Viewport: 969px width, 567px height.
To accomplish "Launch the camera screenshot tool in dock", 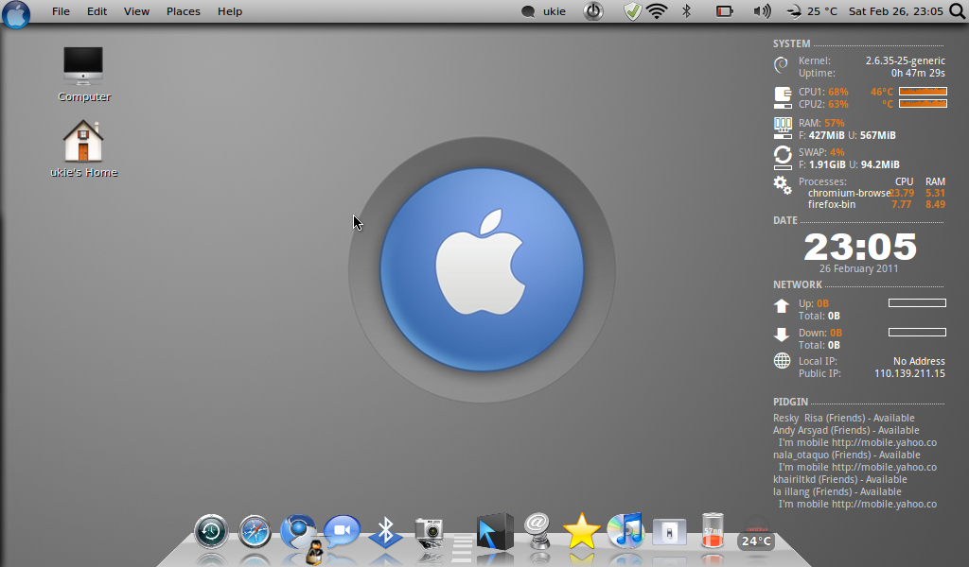I will [x=429, y=532].
